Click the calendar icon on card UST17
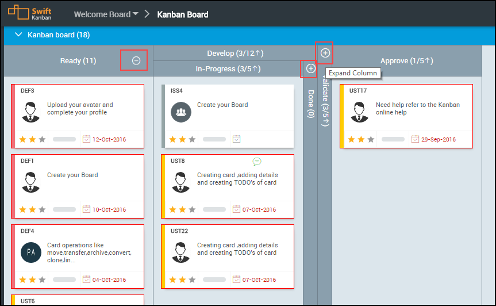This screenshot has height=306, width=496. (x=415, y=139)
